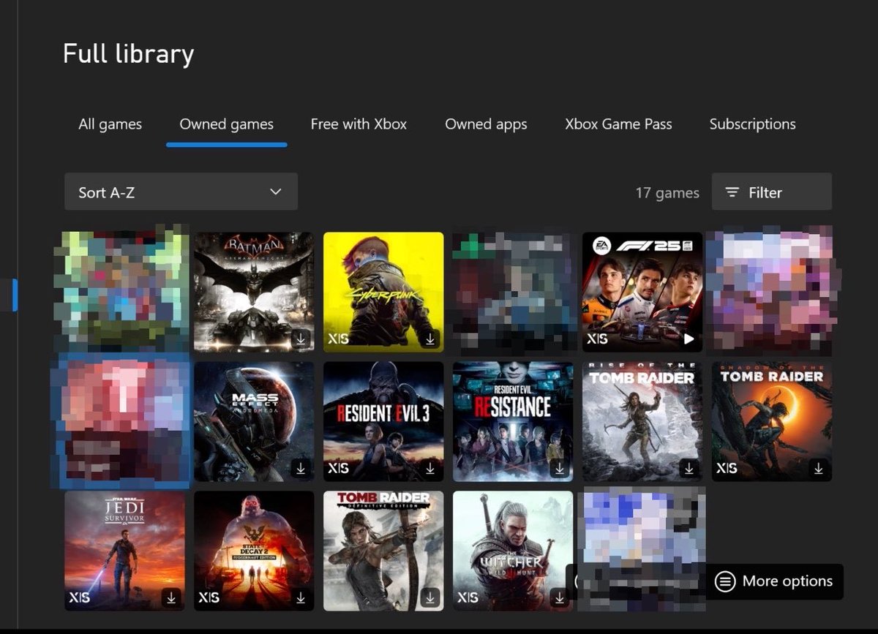The image size is (878, 634).
Task: Open the Filter button
Action: tap(772, 192)
